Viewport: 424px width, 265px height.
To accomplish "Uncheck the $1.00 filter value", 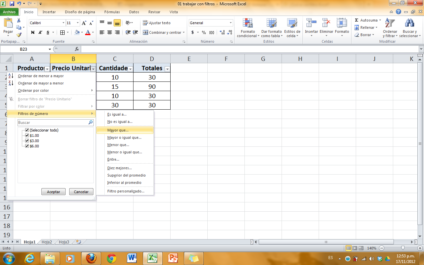I will pos(27,135).
